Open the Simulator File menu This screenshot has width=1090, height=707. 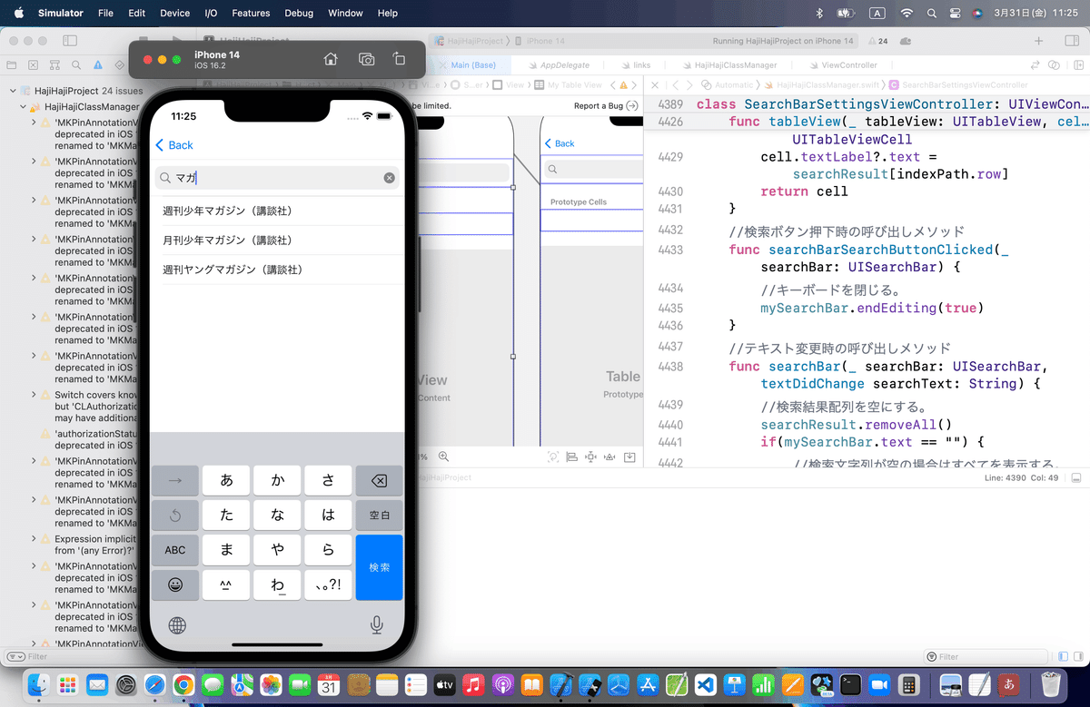pos(105,14)
